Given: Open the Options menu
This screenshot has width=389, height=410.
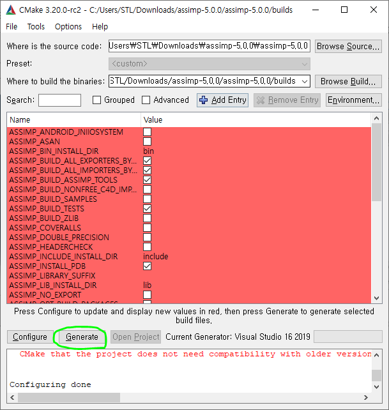Looking at the screenshot, I should (x=68, y=27).
